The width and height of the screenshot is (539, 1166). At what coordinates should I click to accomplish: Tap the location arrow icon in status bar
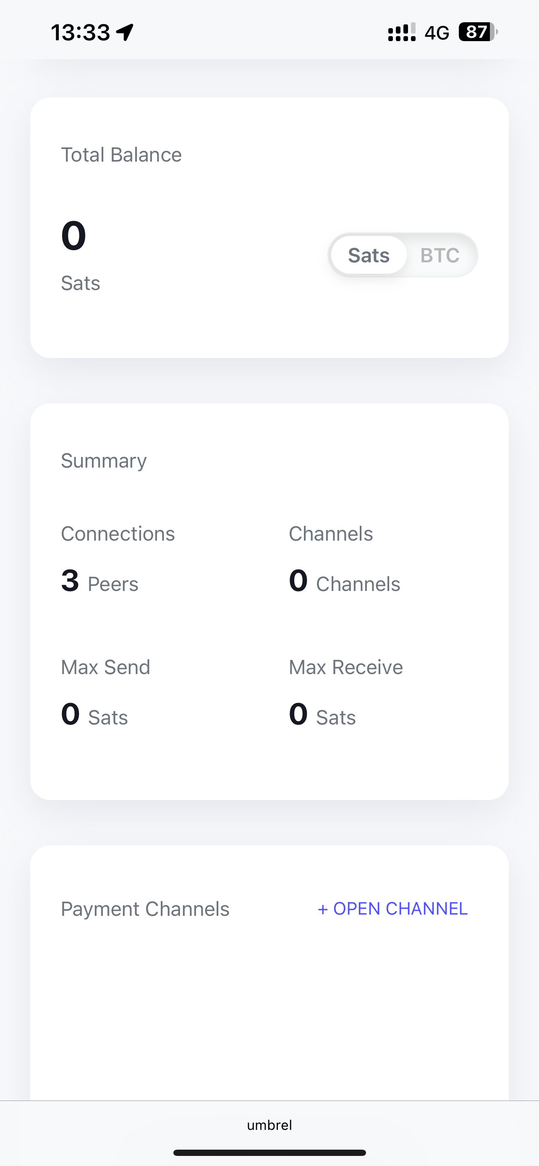coord(125,32)
